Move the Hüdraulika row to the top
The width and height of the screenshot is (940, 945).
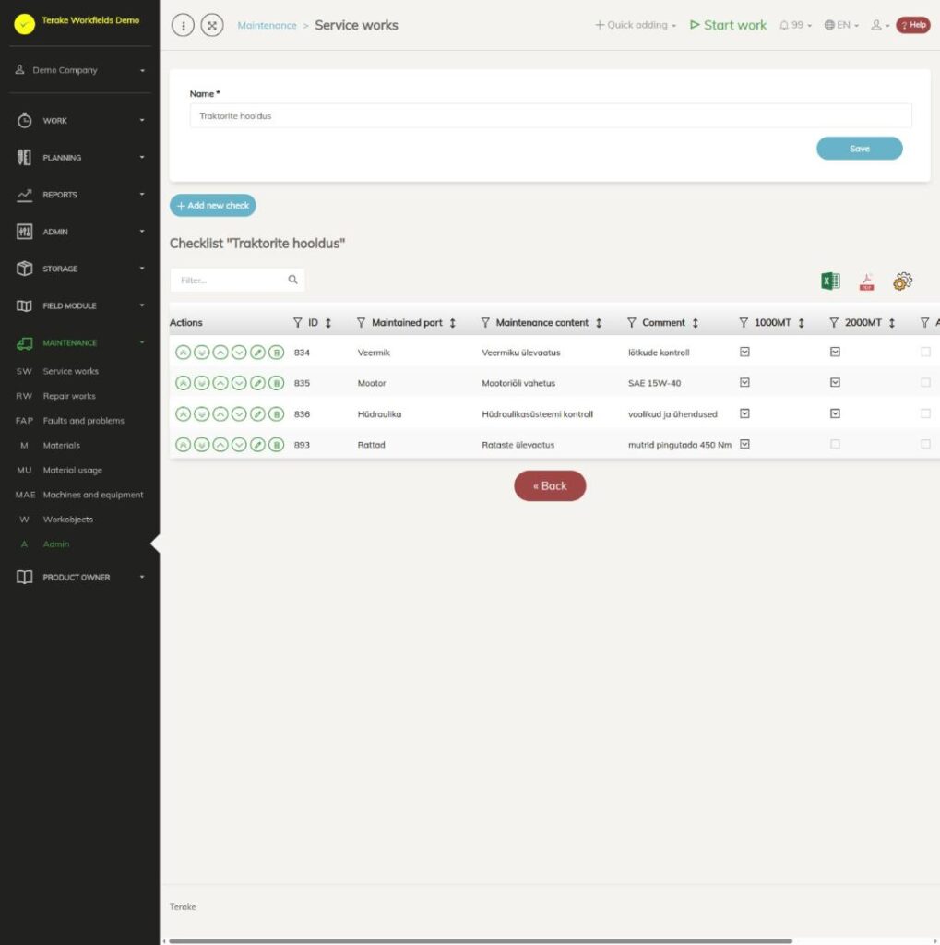click(184, 413)
